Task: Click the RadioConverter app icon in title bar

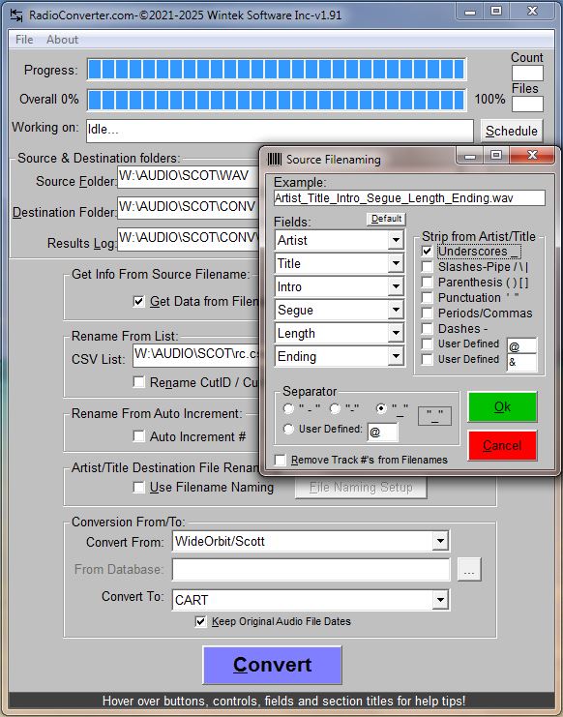Action: coord(16,15)
